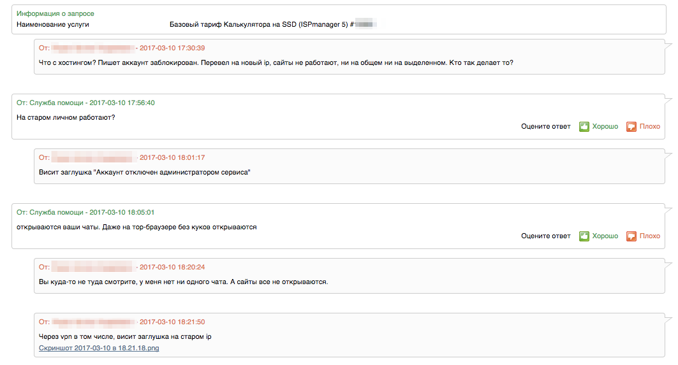Image resolution: width=678 pixels, height=365 pixels.
Task: Click the "Наименование услуги" label
Action: [x=53, y=24]
